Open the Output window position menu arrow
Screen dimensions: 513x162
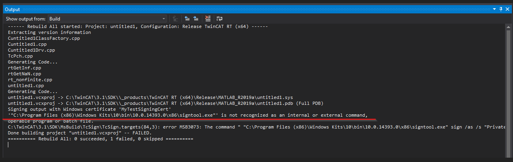495,9
